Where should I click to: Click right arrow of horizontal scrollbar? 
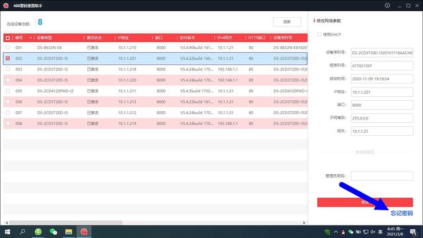click(304, 223)
